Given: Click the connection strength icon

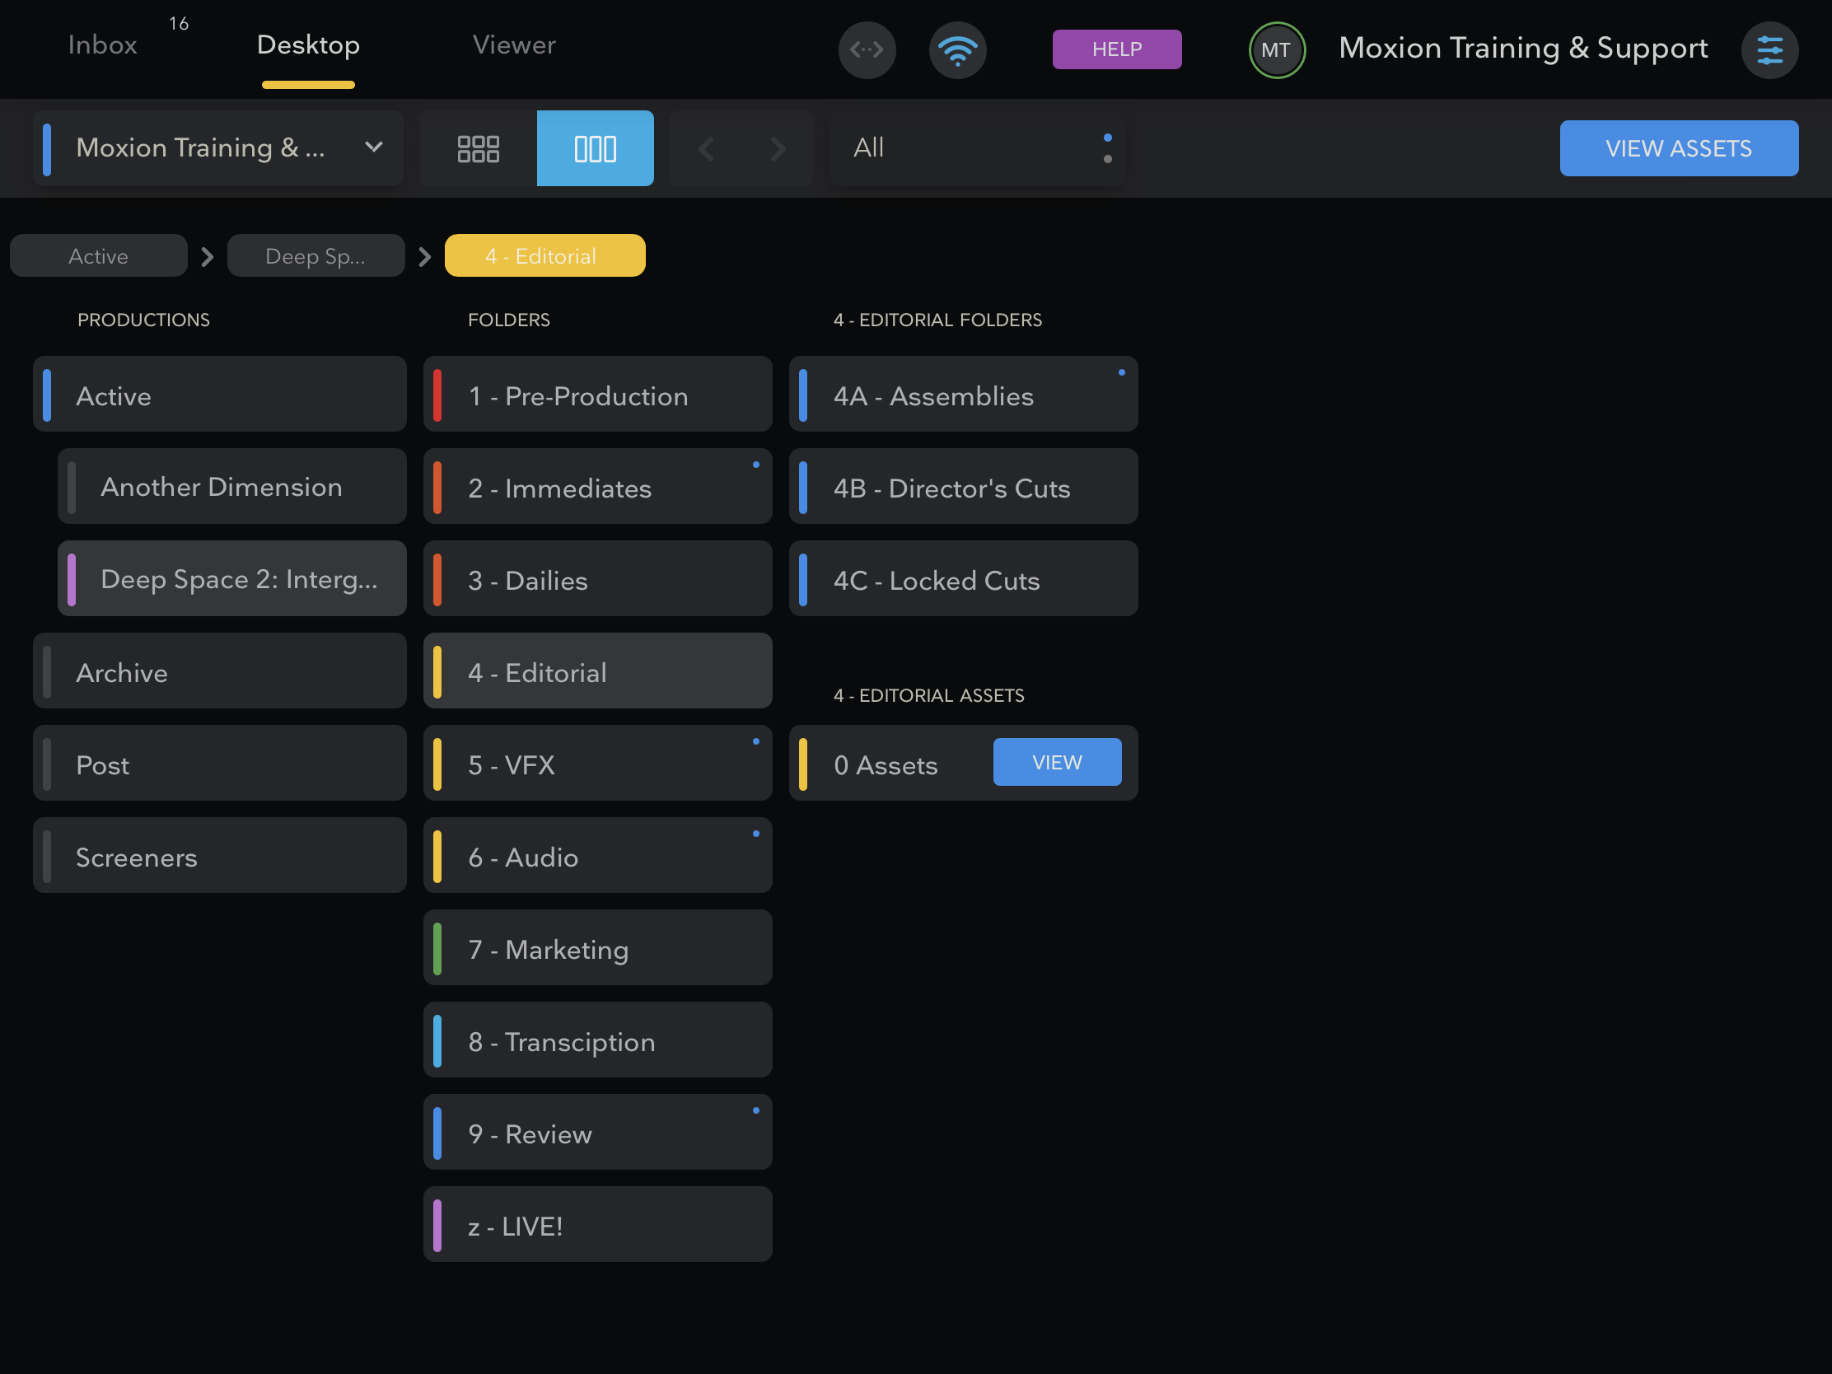Looking at the screenshot, I should click(x=956, y=49).
